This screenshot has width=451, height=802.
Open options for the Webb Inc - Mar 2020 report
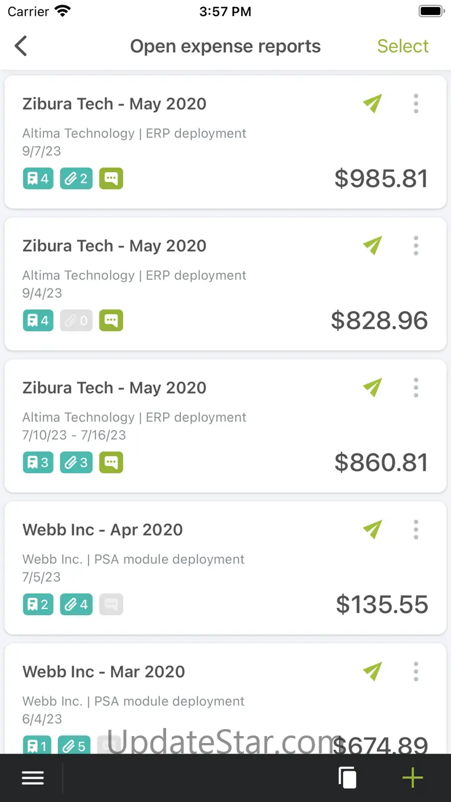click(416, 672)
